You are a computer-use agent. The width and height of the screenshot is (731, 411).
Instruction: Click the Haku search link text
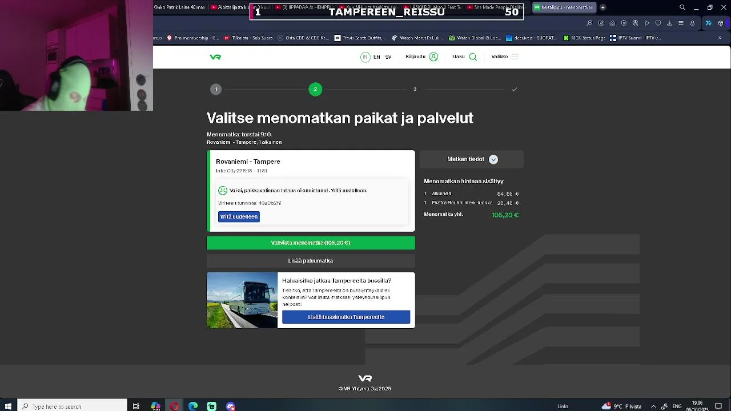(x=459, y=57)
